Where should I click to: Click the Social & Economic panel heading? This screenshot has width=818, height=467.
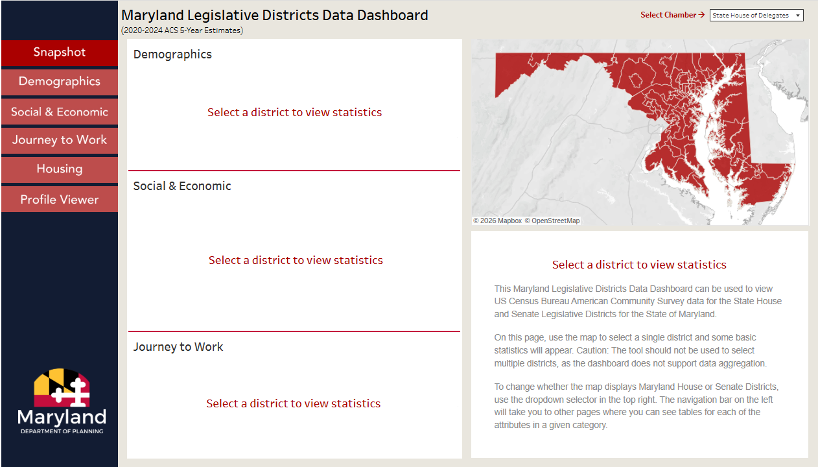click(182, 186)
